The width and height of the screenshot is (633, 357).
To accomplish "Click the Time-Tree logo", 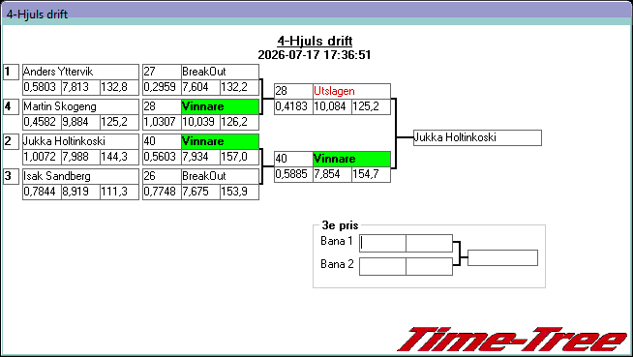I will [513, 340].
